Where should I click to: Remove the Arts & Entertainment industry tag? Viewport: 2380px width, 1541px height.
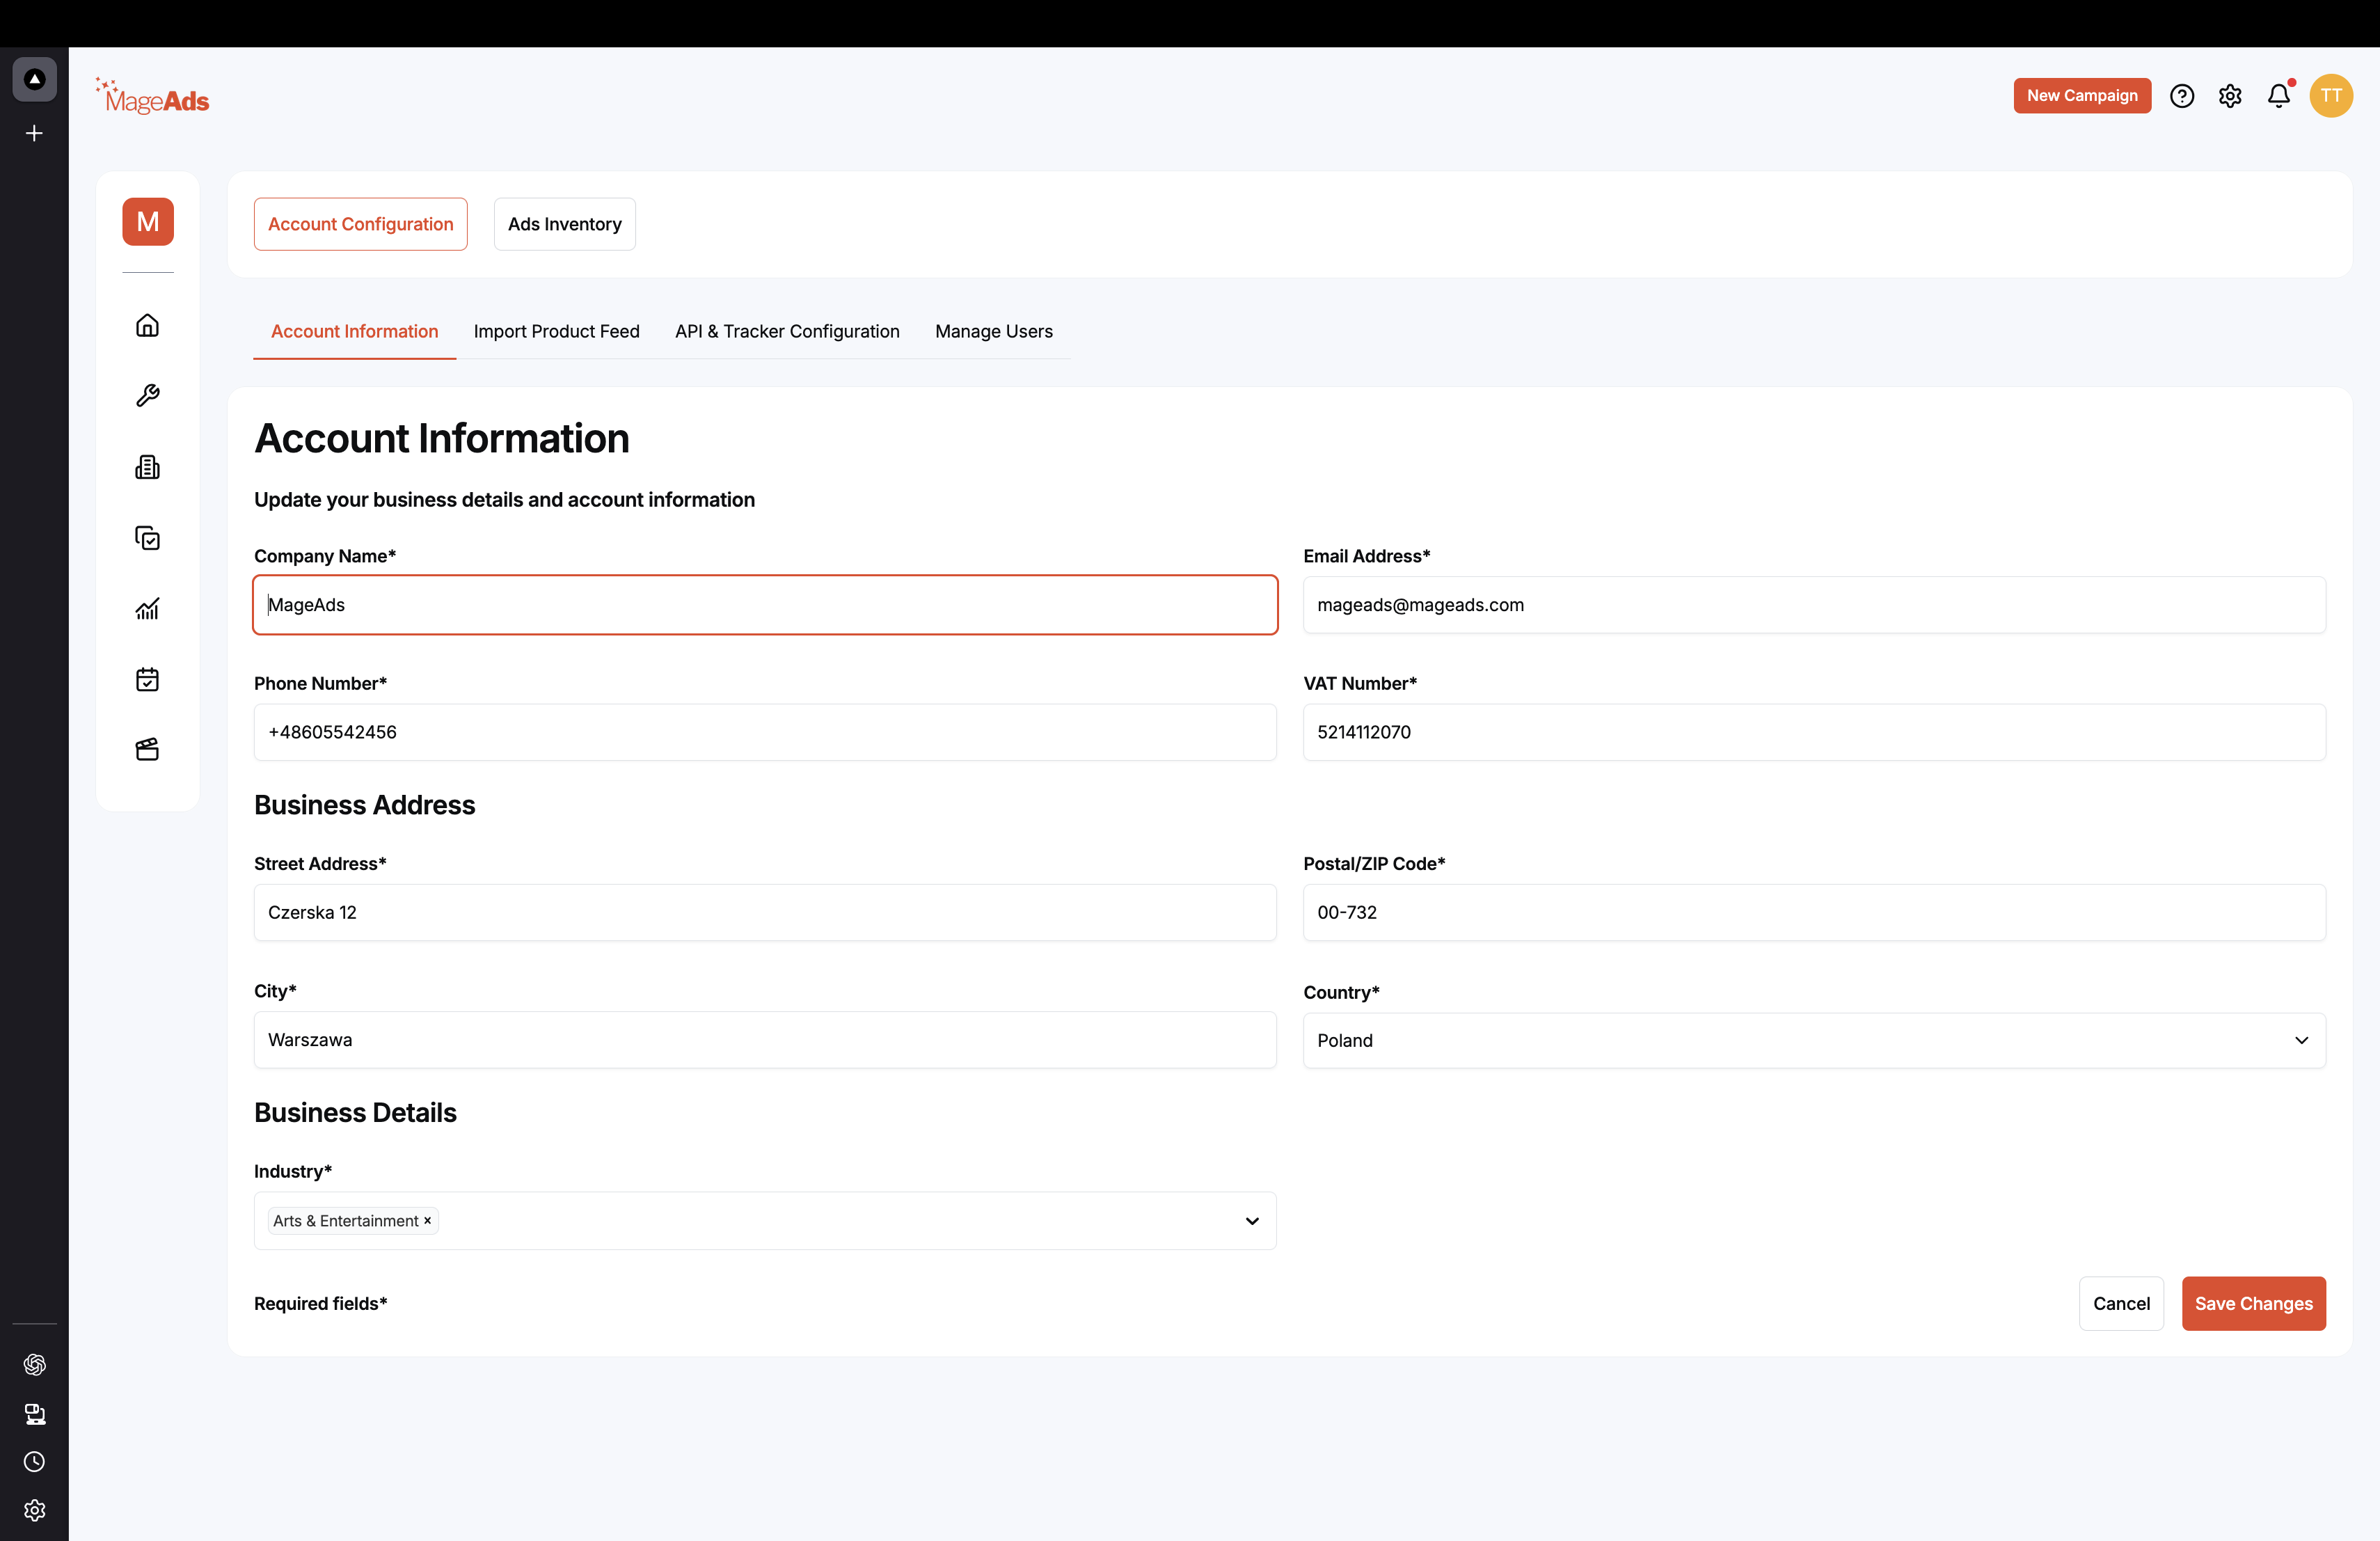pos(428,1221)
